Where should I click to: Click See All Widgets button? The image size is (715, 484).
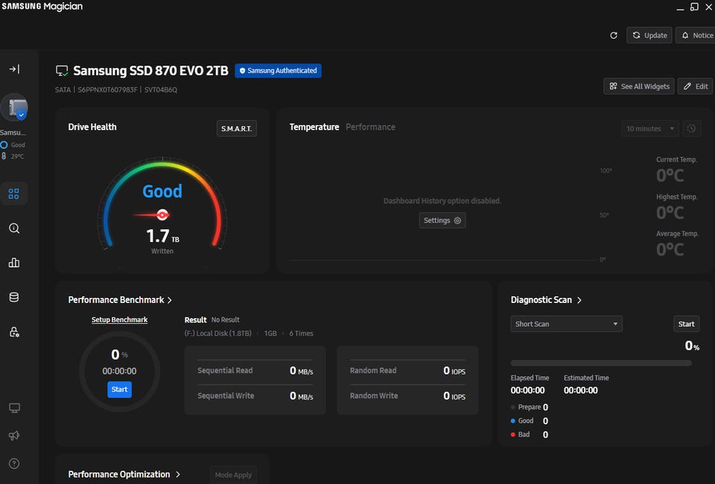point(639,86)
